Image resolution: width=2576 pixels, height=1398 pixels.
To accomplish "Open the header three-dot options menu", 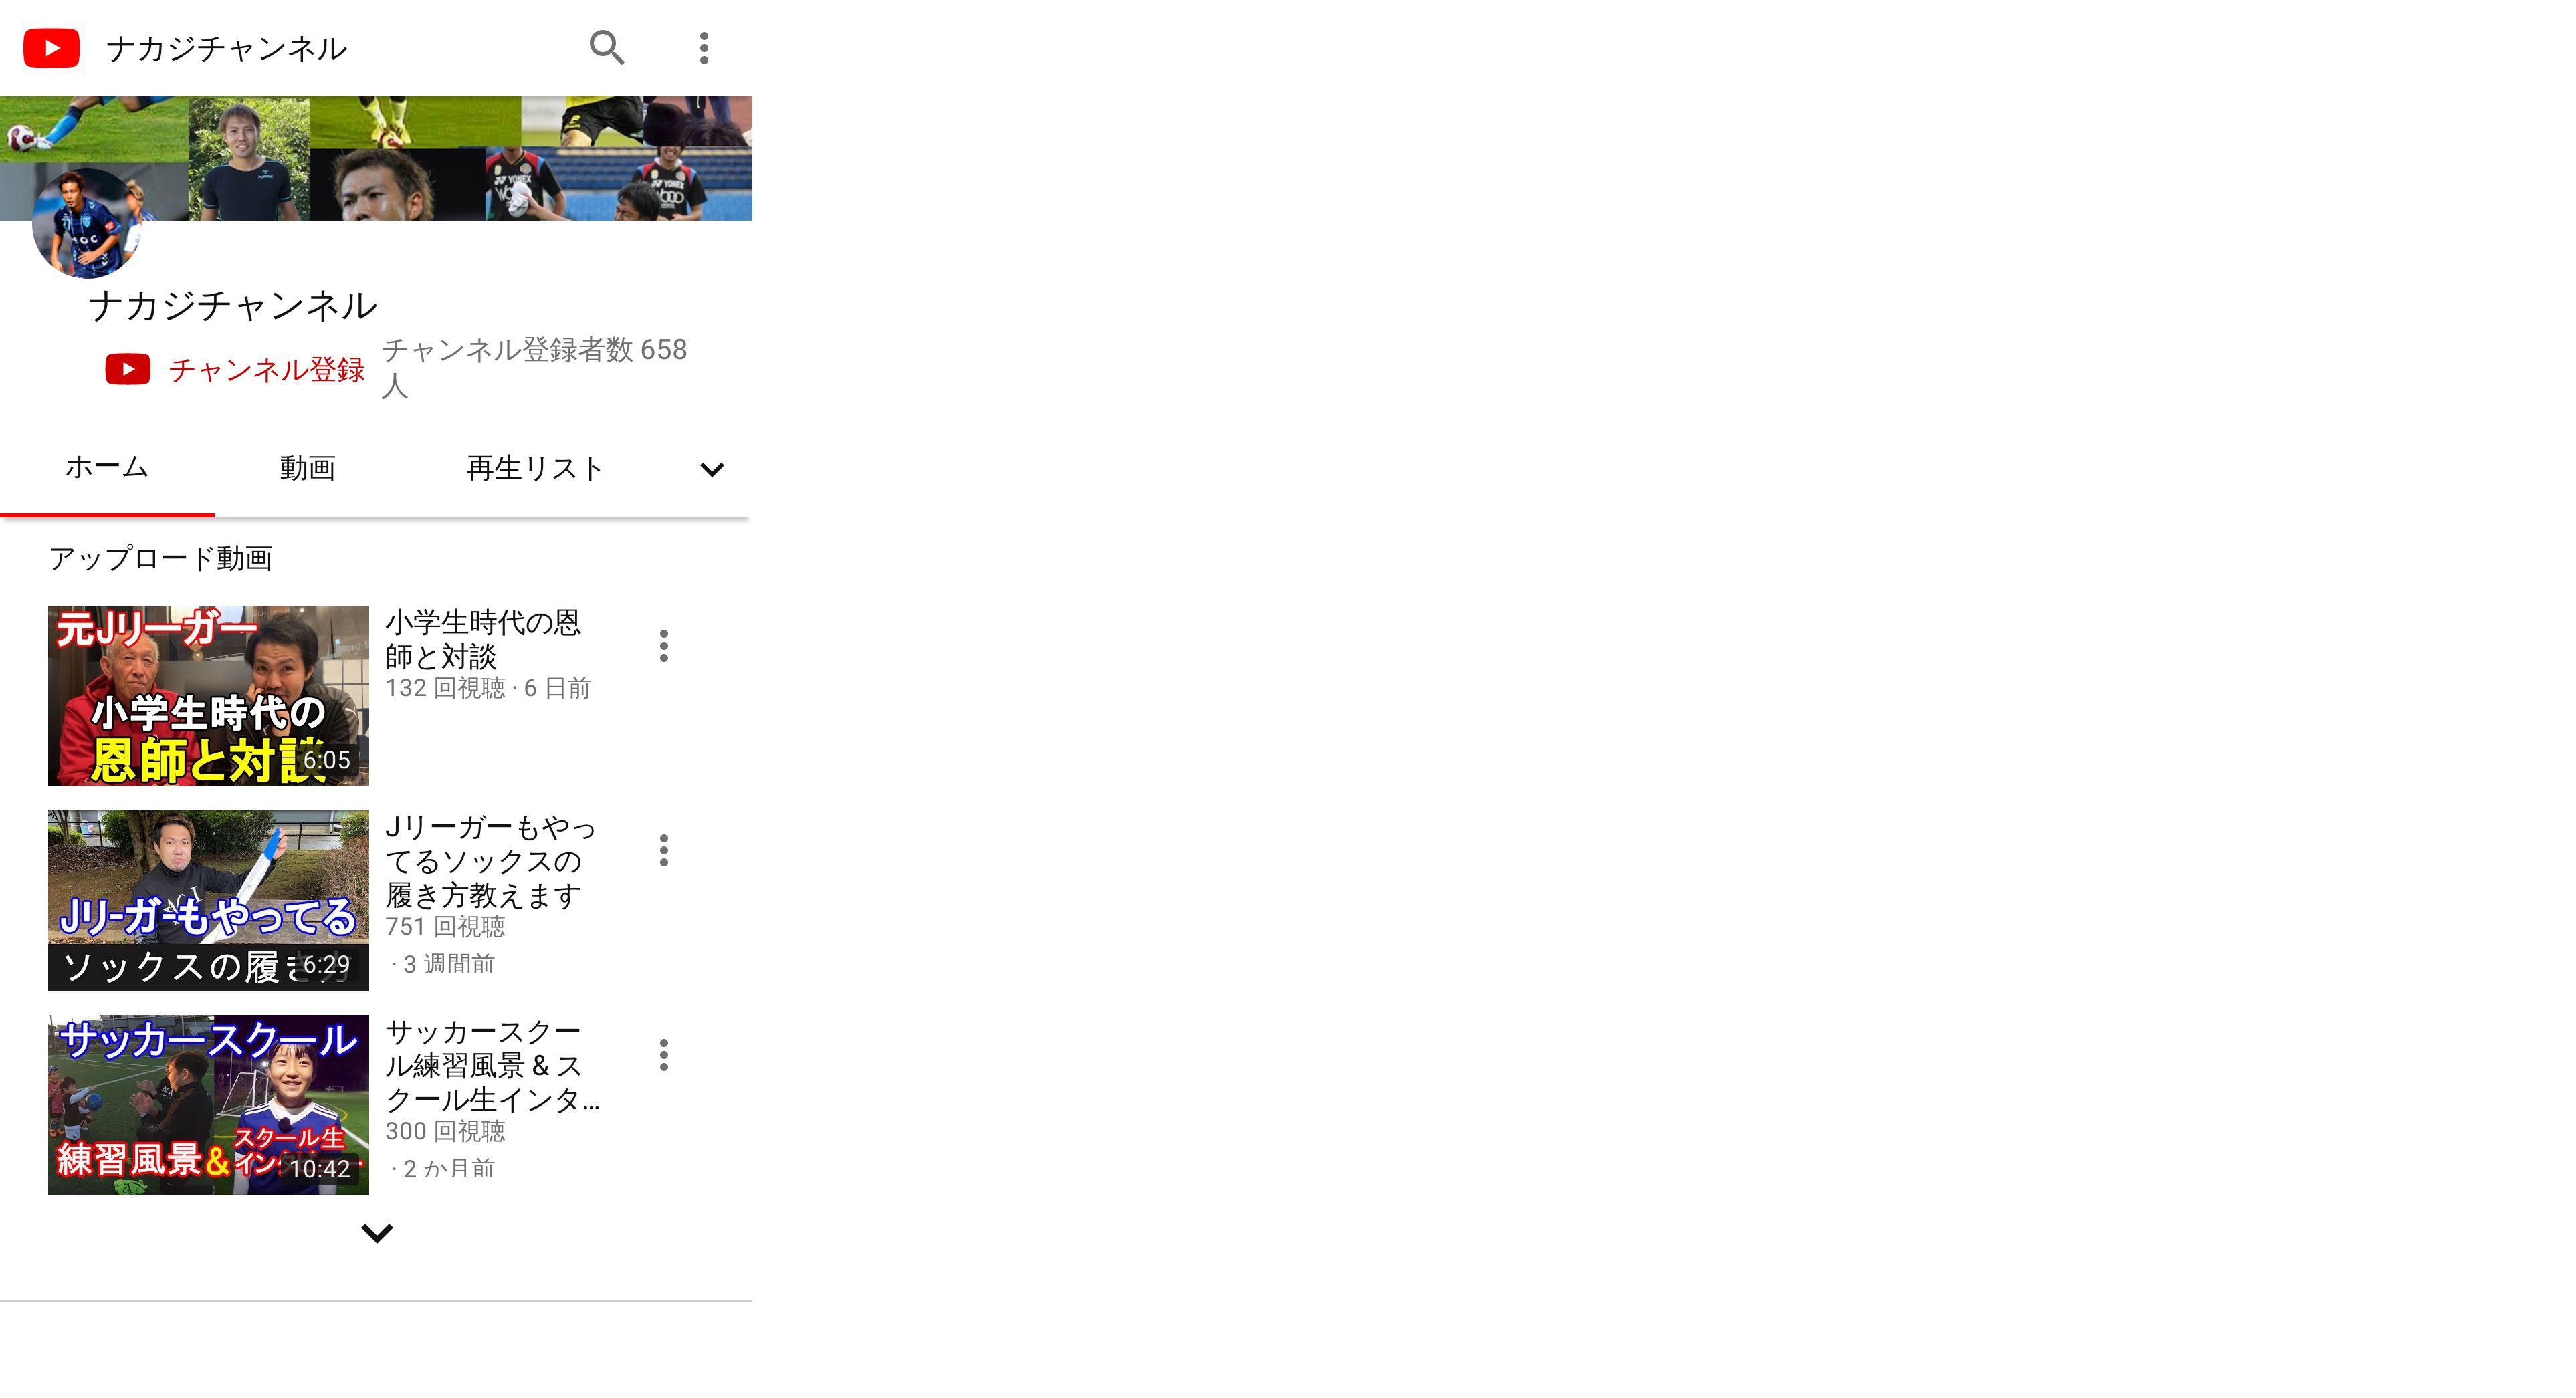I will (x=704, y=48).
